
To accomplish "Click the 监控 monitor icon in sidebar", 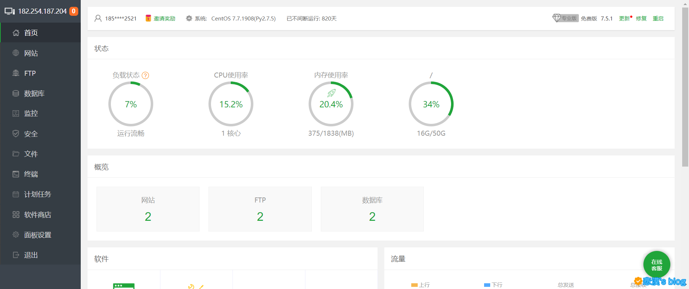I will [x=16, y=113].
